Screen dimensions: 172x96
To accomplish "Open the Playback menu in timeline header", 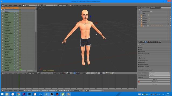I will click(x=21, y=91).
